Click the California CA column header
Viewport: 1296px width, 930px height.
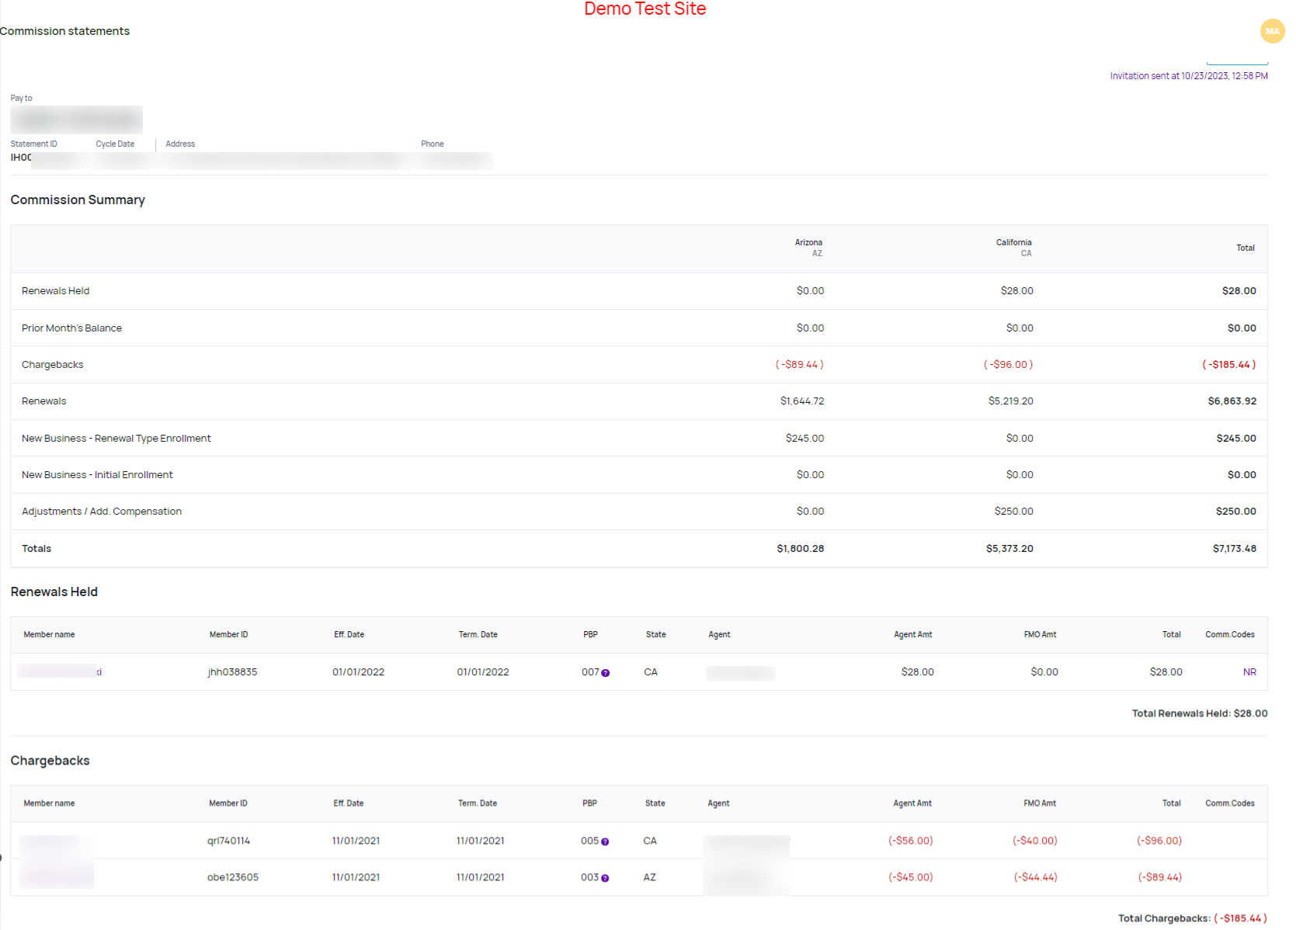tap(1013, 248)
